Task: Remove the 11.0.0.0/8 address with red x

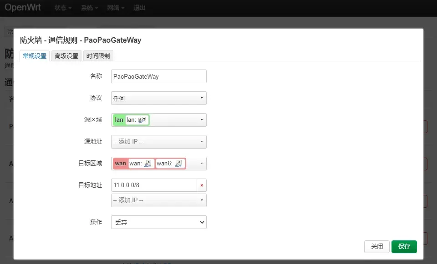Action: point(202,185)
